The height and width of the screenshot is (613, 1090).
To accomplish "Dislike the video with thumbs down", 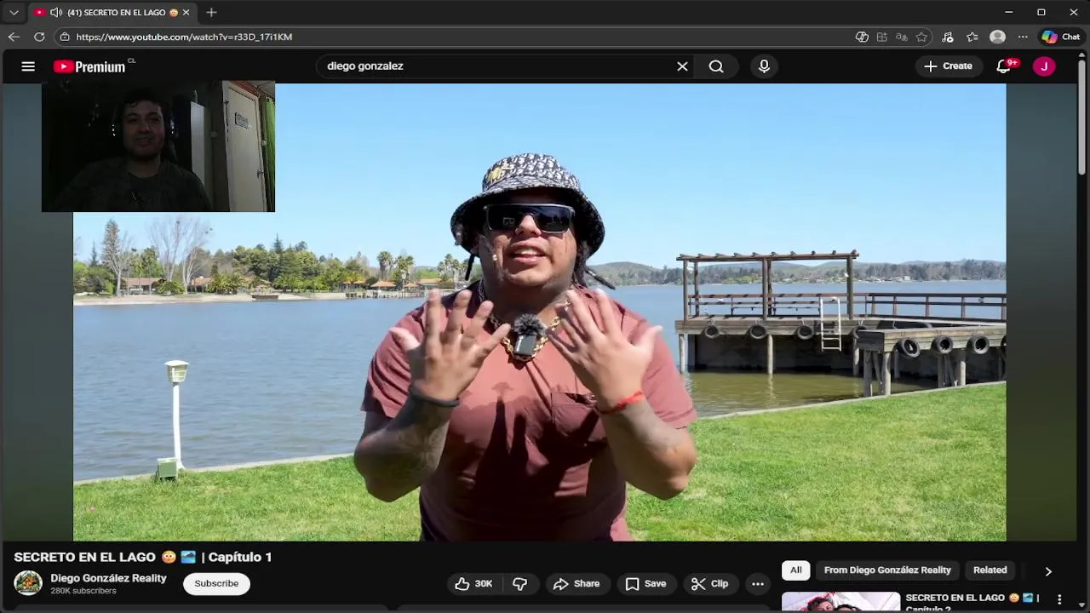I will pyautogui.click(x=520, y=584).
